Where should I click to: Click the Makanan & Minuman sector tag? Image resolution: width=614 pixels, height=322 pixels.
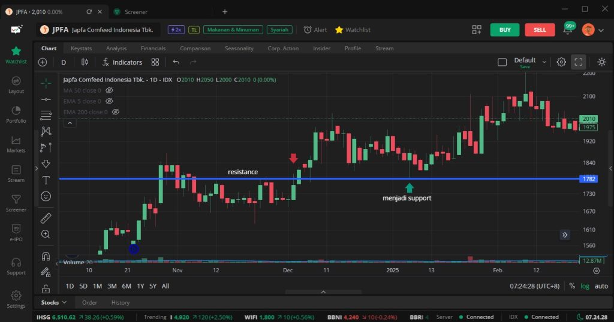point(233,30)
